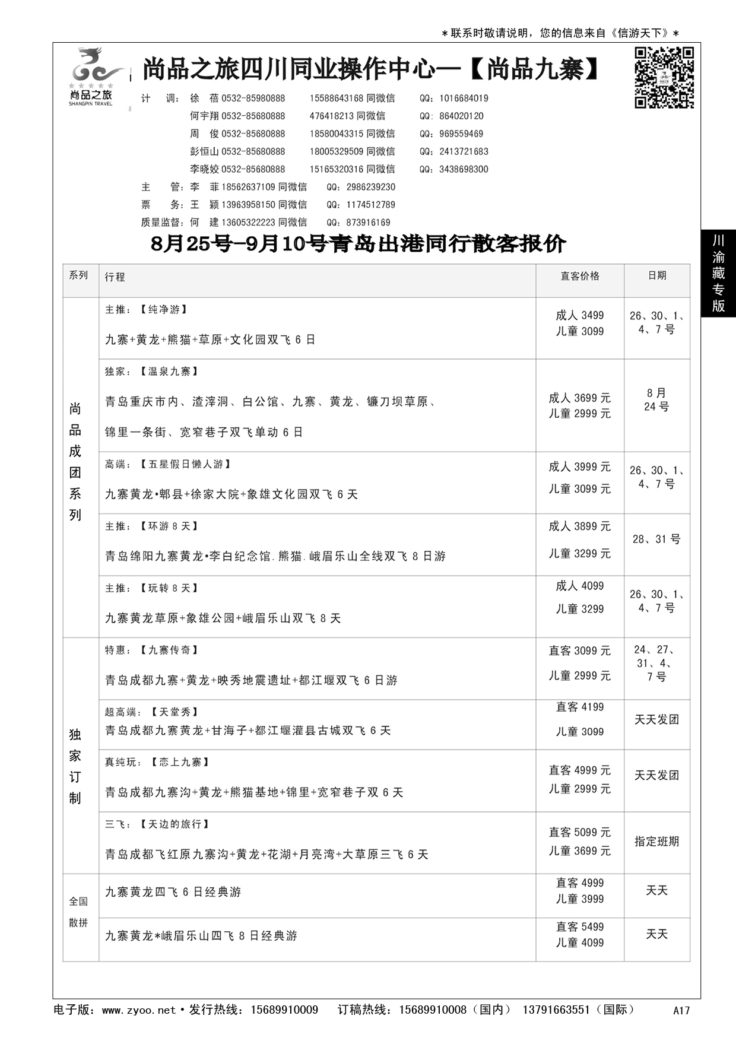Click the heading 8月25号-9月10号青岛出港同行散客报价
This screenshot has height=1041, width=736.
point(358,244)
